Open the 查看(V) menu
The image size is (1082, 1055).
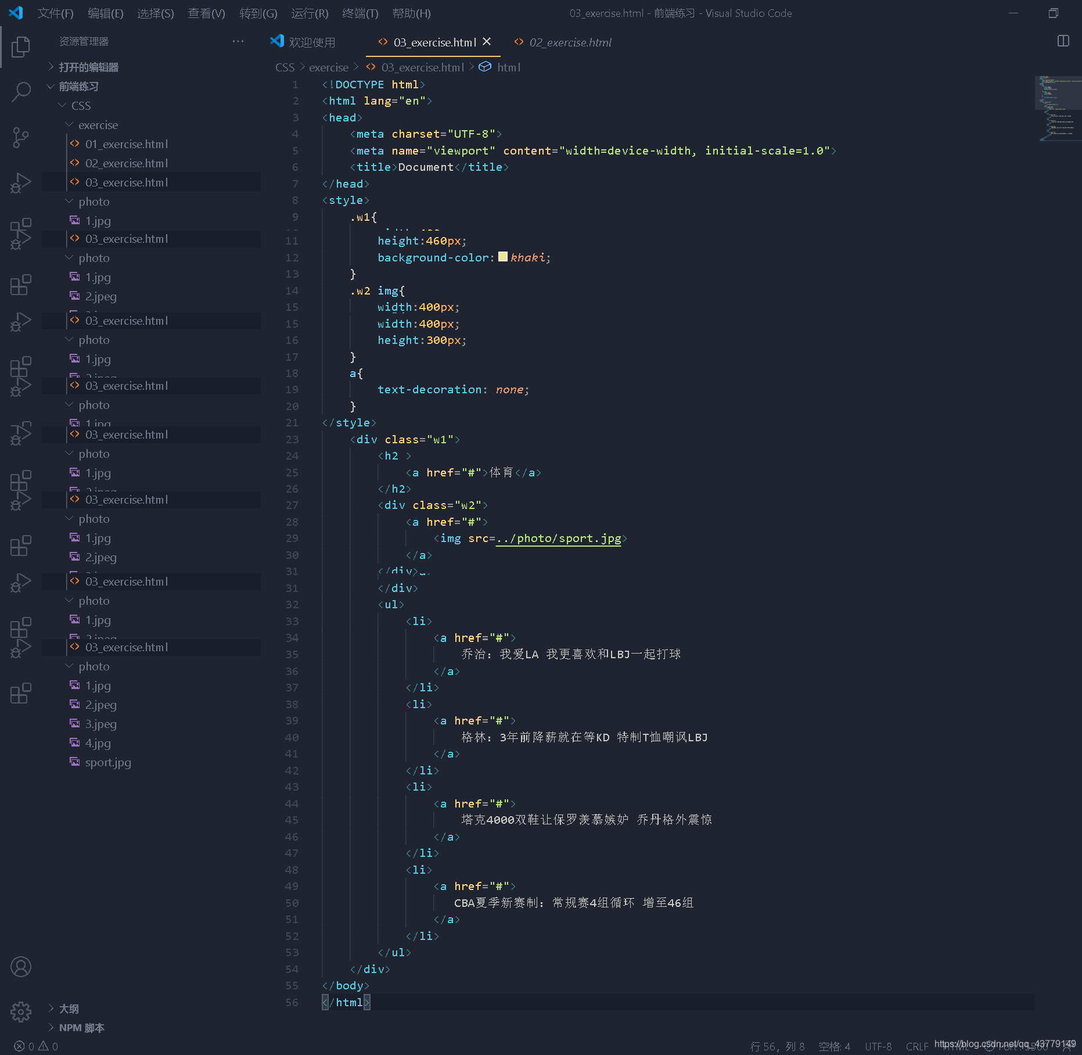(x=206, y=13)
